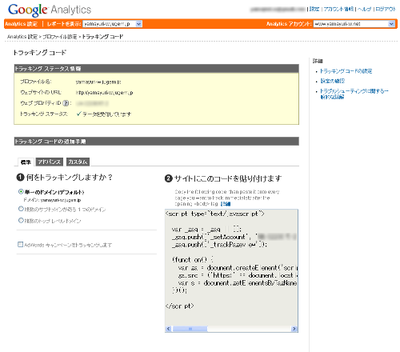Select the 単一のドメイン (デフォルト) radio button
The height and width of the screenshot is (352, 400).
click(21, 191)
